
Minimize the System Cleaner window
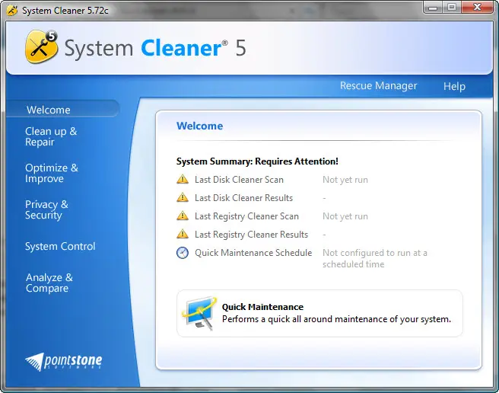433,8
